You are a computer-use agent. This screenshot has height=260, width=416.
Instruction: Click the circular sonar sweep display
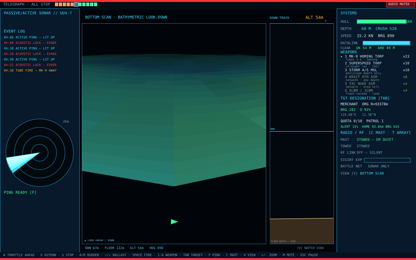[x=40, y=153]
